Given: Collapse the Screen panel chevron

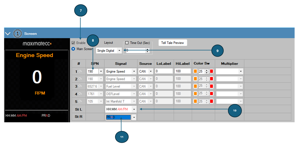Looking at the screenshot, I should pos(8,34).
